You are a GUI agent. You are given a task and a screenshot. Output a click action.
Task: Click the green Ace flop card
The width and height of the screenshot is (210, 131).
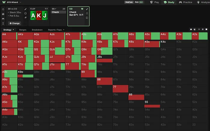[33, 16]
